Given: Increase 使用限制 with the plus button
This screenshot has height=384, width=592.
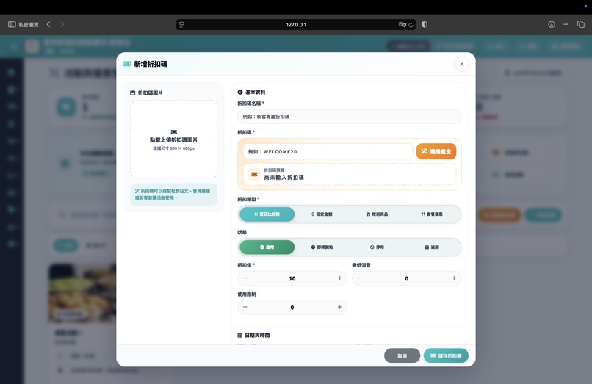Looking at the screenshot, I should [x=339, y=307].
